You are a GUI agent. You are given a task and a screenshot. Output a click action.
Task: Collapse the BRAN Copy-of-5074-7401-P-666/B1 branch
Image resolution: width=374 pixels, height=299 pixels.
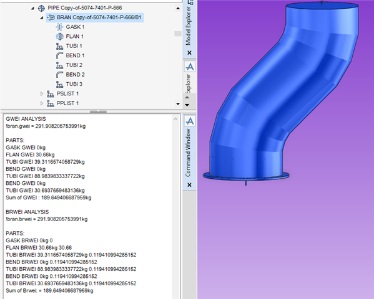click(42, 17)
